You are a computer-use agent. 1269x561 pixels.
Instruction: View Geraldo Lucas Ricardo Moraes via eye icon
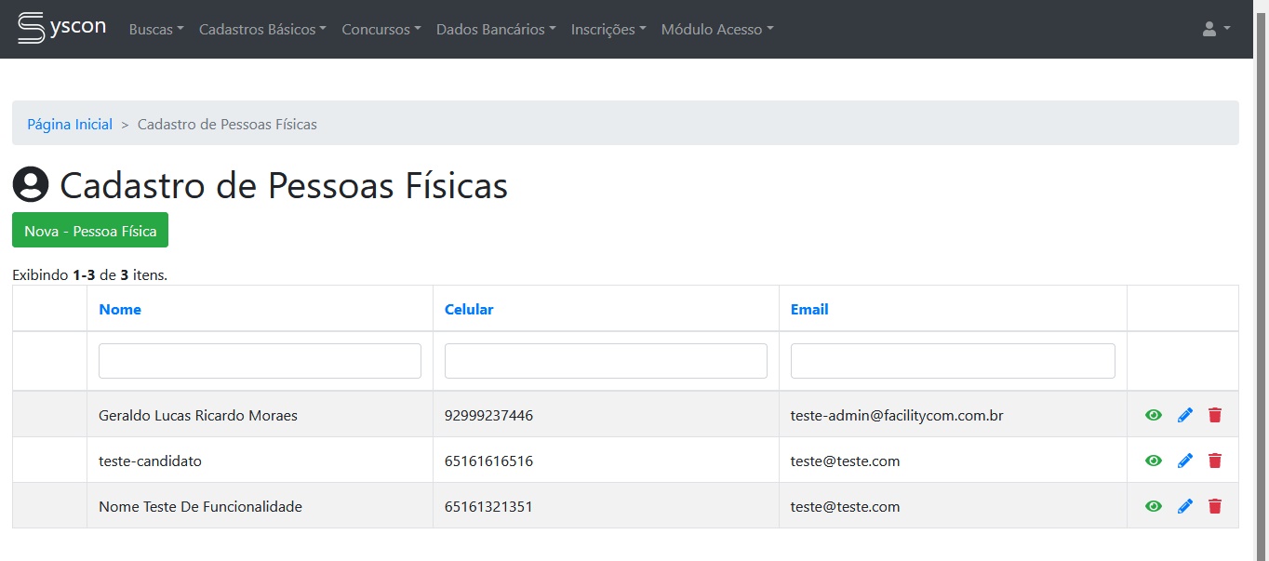[1154, 415]
